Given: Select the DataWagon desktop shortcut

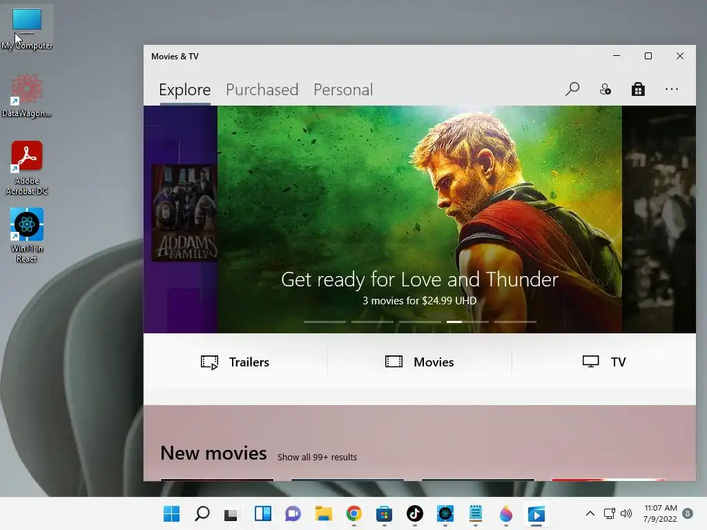Looking at the screenshot, I should [27, 96].
